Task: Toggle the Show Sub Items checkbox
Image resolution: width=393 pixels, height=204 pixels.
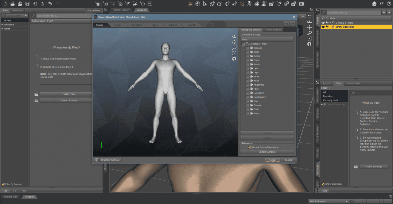Action: coord(323,184)
